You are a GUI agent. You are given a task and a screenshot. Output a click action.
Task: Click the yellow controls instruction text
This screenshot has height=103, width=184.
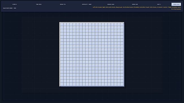137,8
